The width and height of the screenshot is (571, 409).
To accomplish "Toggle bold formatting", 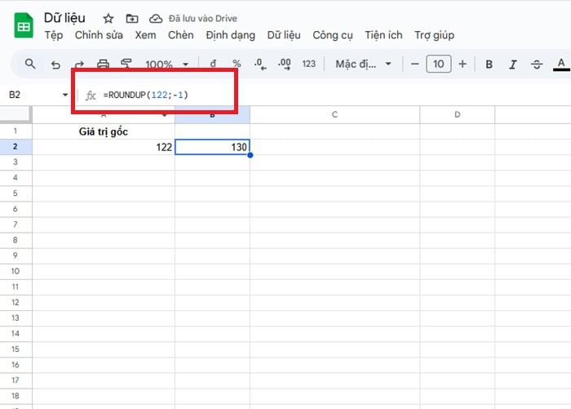I will click(x=489, y=64).
